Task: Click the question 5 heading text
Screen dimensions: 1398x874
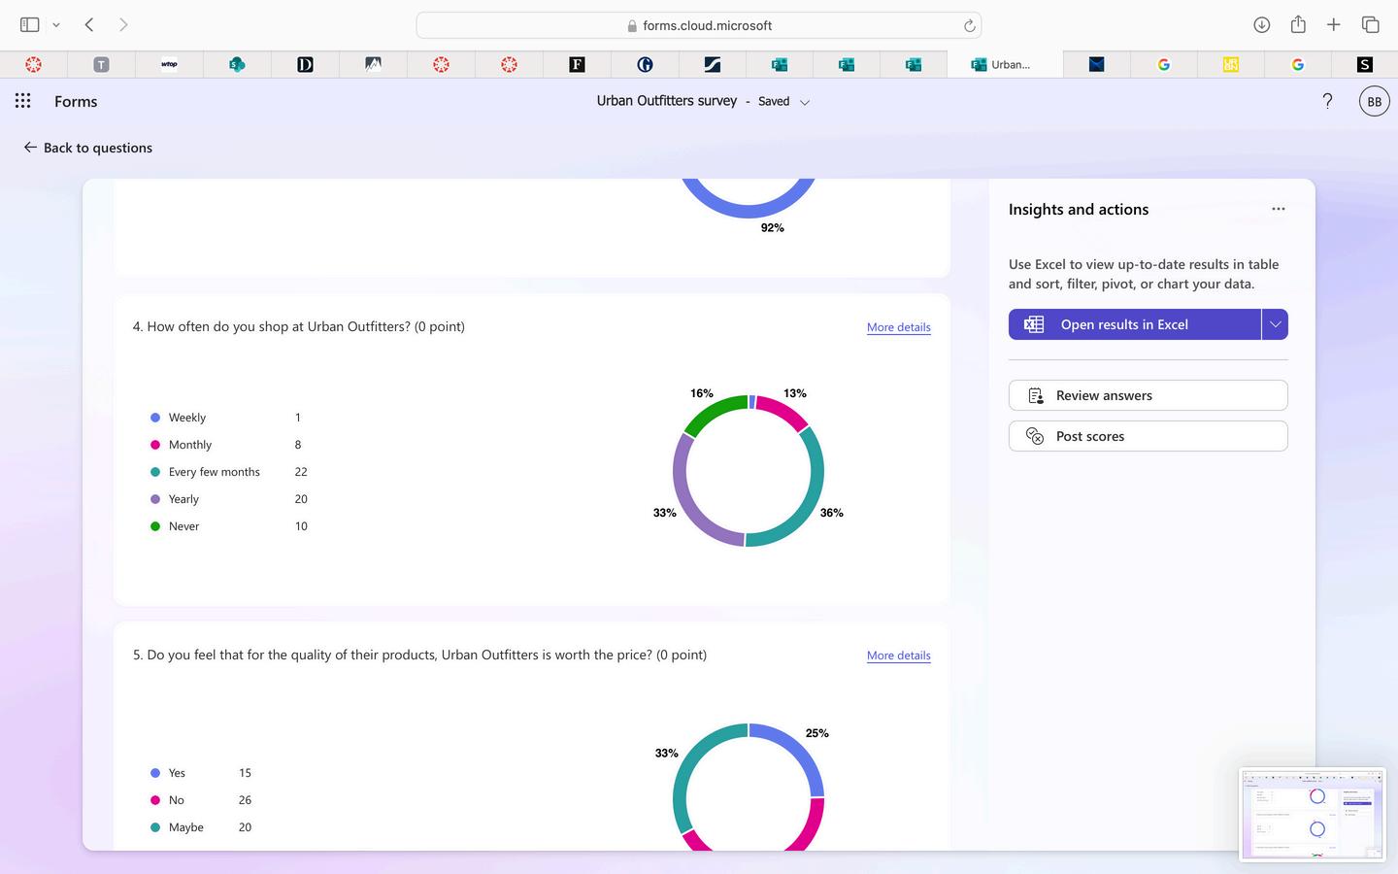Action: (419, 655)
